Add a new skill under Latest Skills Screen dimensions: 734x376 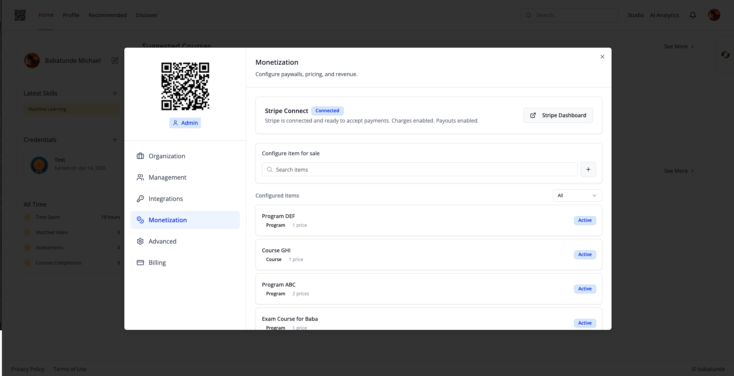click(115, 93)
